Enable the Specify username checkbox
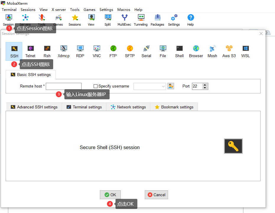Screen dimensions: 275x213 click(x=95, y=86)
